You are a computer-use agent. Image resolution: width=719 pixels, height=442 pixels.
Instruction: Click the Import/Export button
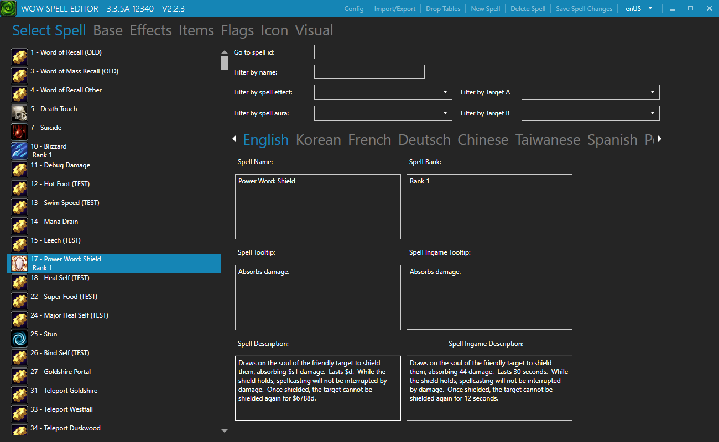click(x=395, y=9)
